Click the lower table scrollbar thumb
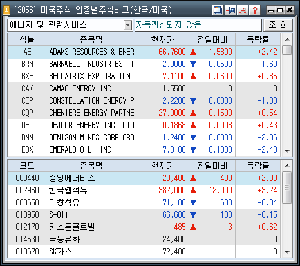This screenshot has width=300, height=266. [287, 187]
